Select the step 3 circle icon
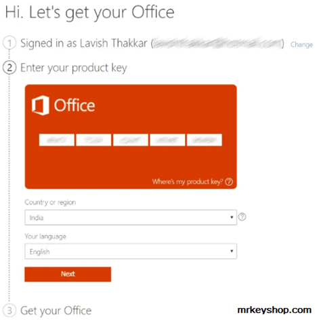The height and width of the screenshot is (323, 319). click(x=9, y=310)
